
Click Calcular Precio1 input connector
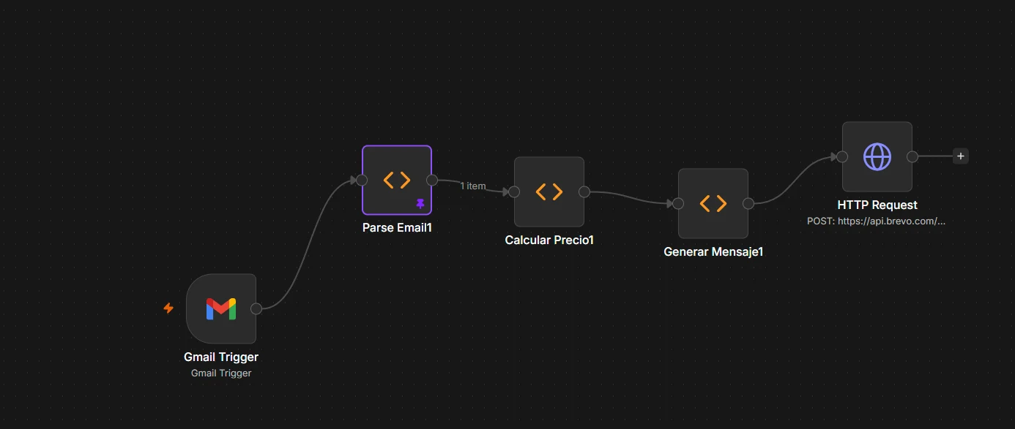514,191
